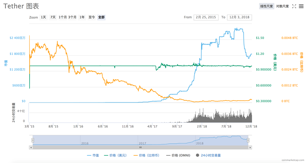
Task: Open the fullscreen expand icon
Action: (294, 6)
